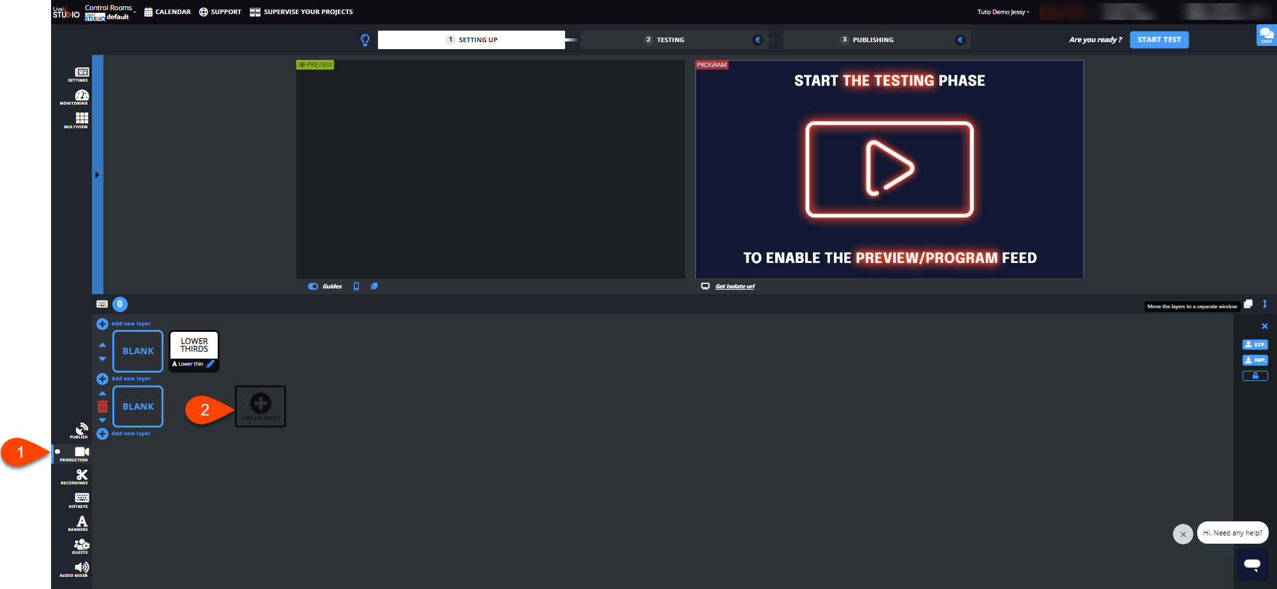
Task: Open the Publish satellite panel
Action: pos(80,431)
